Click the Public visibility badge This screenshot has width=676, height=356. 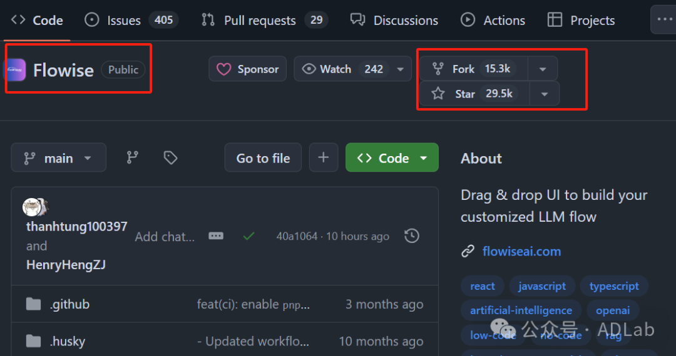point(123,70)
